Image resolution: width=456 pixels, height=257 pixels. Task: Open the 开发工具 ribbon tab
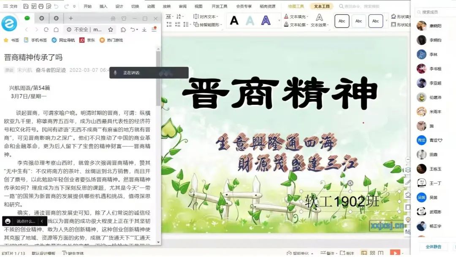(x=219, y=6)
